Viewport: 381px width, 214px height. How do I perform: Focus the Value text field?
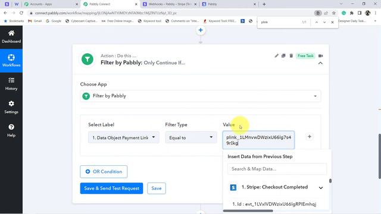(258, 140)
